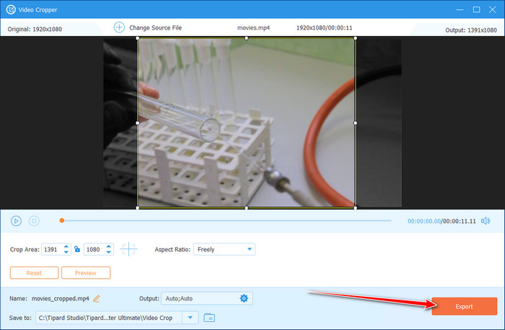Toggle the aspect ratio lock icon

coord(77,249)
